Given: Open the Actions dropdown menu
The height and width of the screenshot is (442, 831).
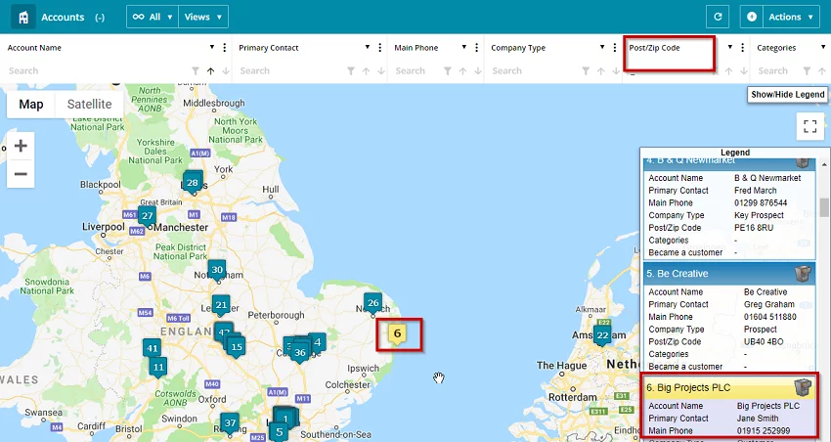Looking at the screenshot, I should coord(791,17).
